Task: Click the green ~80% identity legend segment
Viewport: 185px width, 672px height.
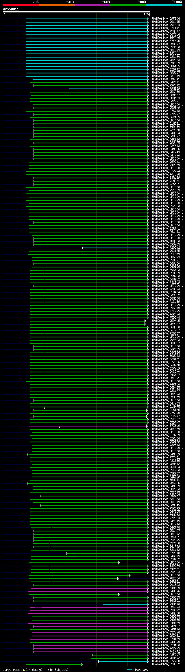Action: pyautogui.click(x=128, y=5)
